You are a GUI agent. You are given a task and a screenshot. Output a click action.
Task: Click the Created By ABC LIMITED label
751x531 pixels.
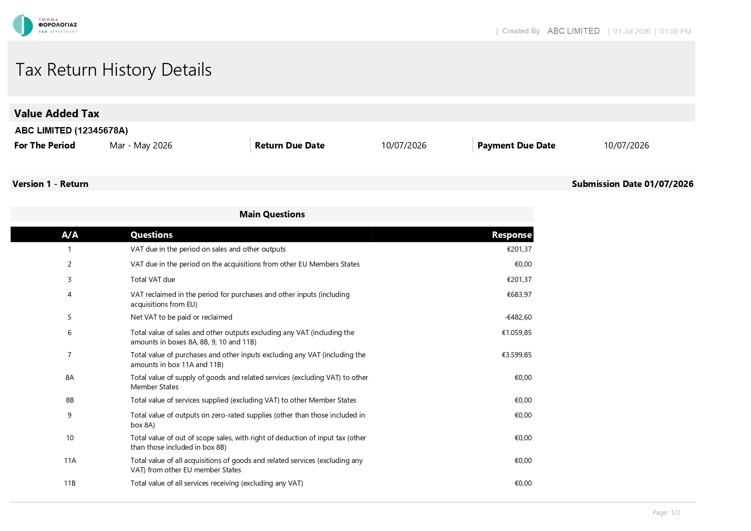[551, 31]
